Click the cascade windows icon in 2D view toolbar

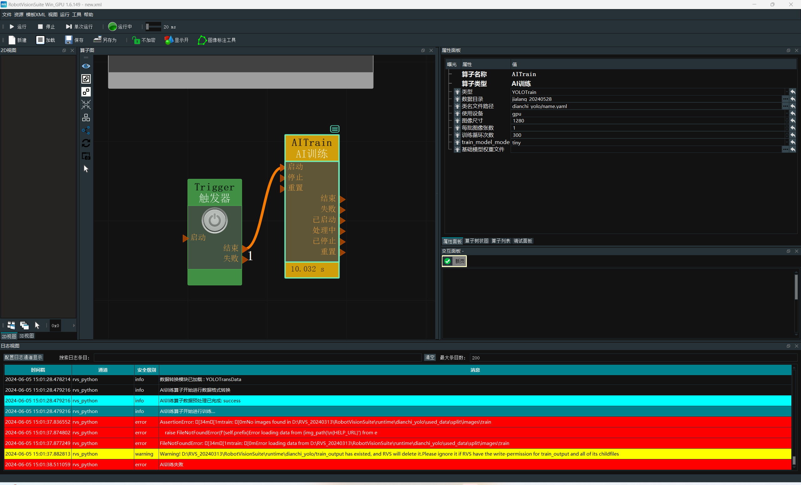coord(24,325)
